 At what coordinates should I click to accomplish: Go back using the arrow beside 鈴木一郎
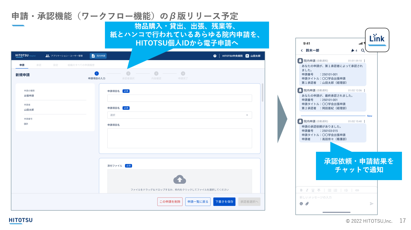[302, 50]
